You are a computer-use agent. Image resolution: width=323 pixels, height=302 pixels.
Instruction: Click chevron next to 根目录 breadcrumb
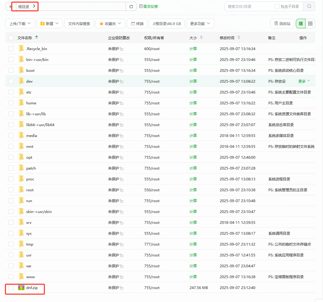(x=34, y=6)
